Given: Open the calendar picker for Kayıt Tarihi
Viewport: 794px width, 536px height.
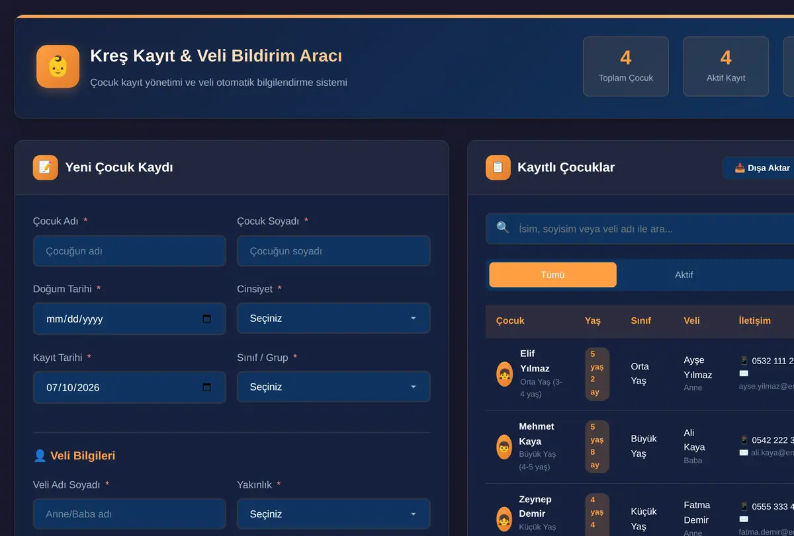Looking at the screenshot, I should coord(206,387).
